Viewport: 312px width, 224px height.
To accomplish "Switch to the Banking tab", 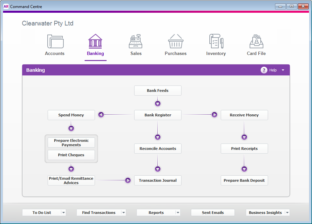I will pyautogui.click(x=95, y=44).
